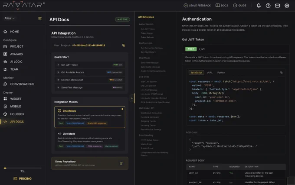
Task: Copy the project ID
Action: (124, 45)
